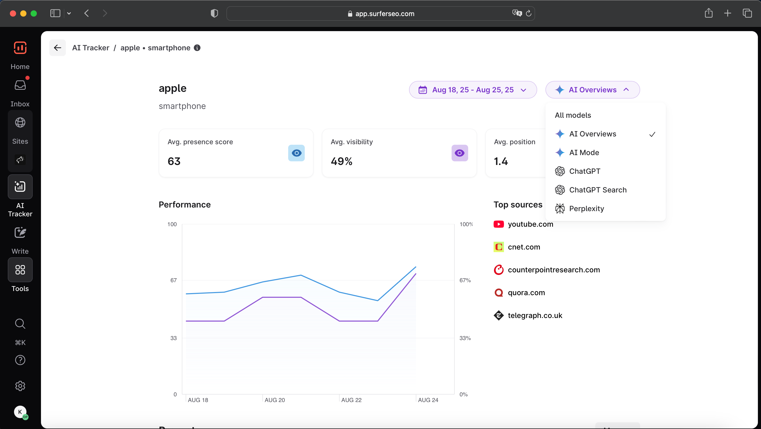Click the Avg. position value 1.4
Image resolution: width=761 pixels, height=429 pixels.
tap(501, 161)
